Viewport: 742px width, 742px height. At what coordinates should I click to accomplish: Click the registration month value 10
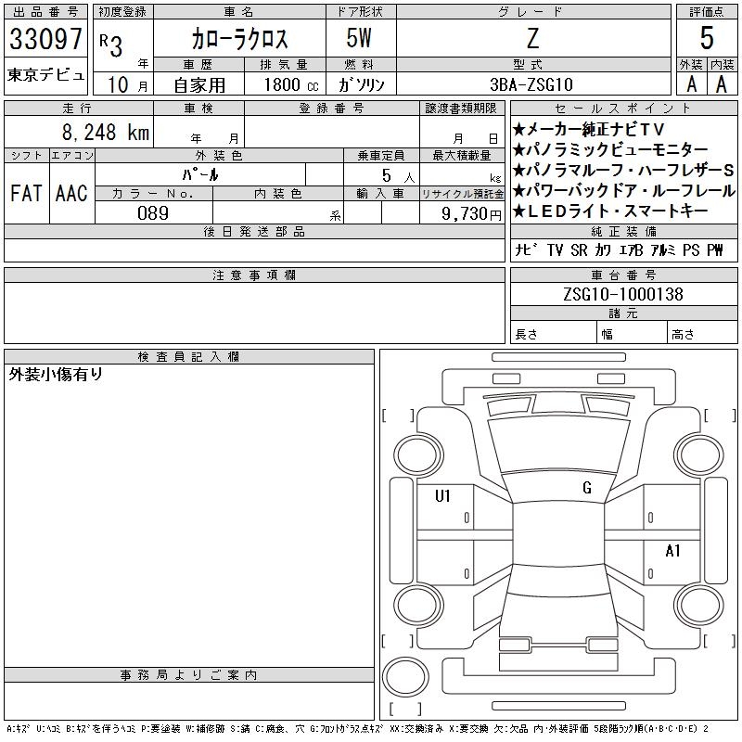coord(119,85)
